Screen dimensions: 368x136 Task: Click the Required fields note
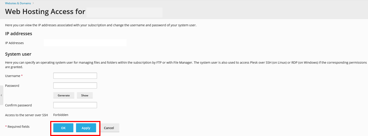(17, 127)
